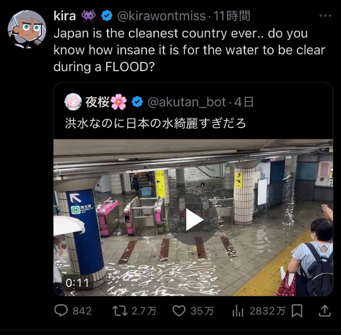Tap the share upload icon
This screenshot has width=341, height=335.
324,310
